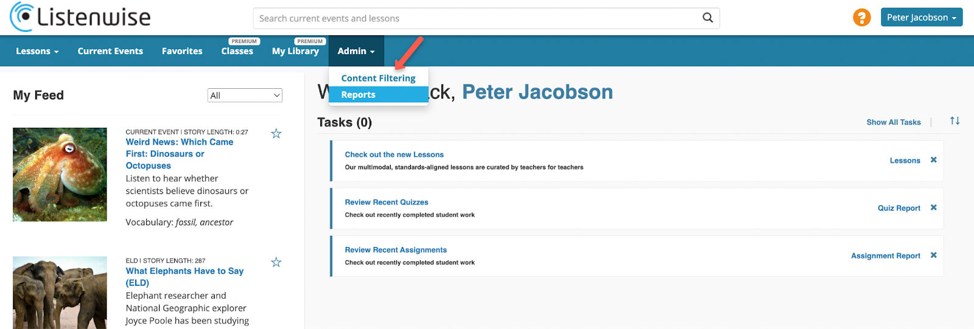Sort tasks using the up-down arrows icon

[955, 121]
